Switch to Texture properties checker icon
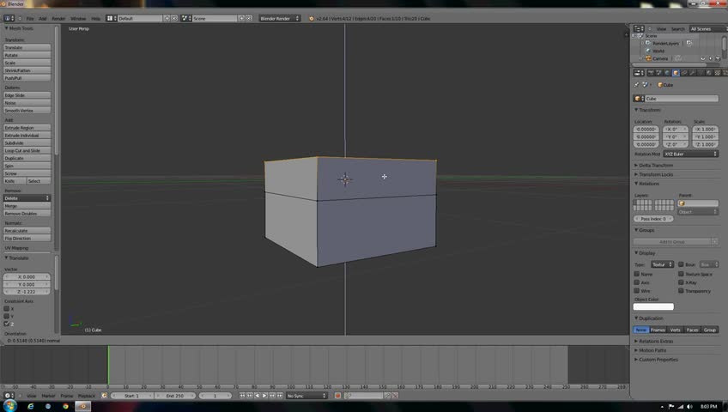The image size is (728, 412). [718, 73]
